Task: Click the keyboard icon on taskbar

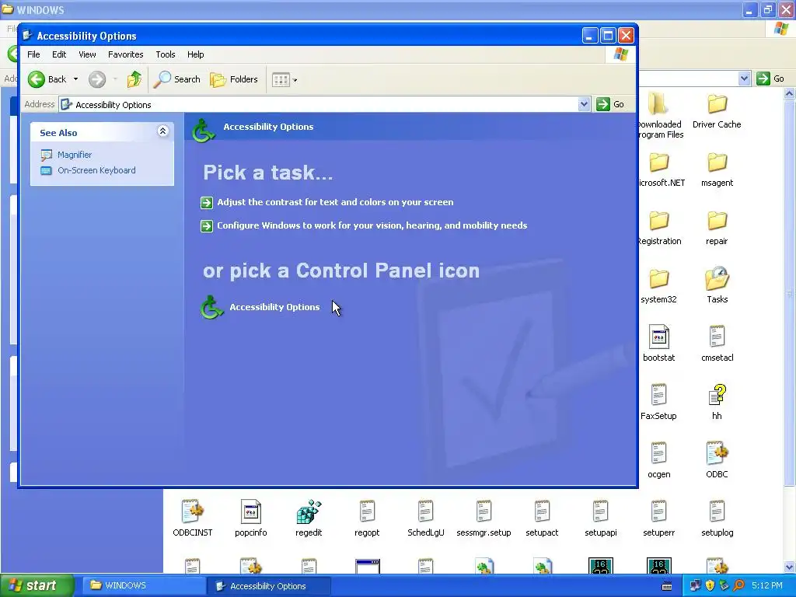Action: click(667, 586)
